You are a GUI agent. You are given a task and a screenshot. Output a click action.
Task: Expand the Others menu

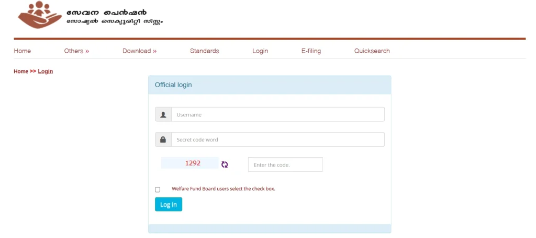click(x=76, y=51)
